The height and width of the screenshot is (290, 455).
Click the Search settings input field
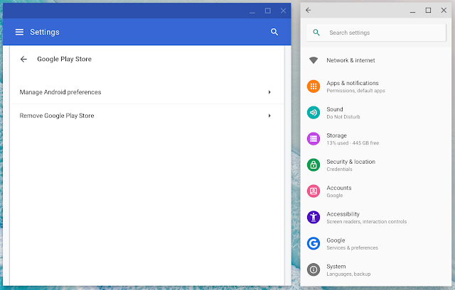coord(376,33)
